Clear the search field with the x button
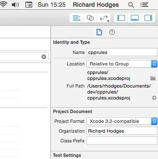Viewport: 158px width, 159px height. [x=44, y=57]
